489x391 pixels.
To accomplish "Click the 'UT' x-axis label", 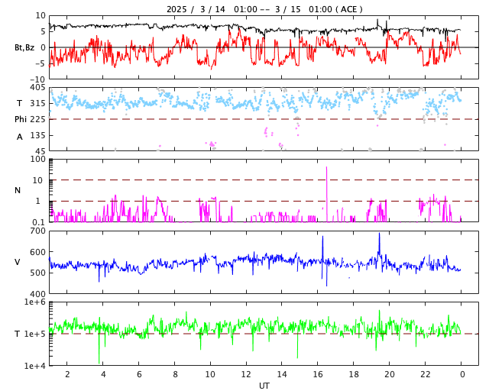I will tap(264, 386).
